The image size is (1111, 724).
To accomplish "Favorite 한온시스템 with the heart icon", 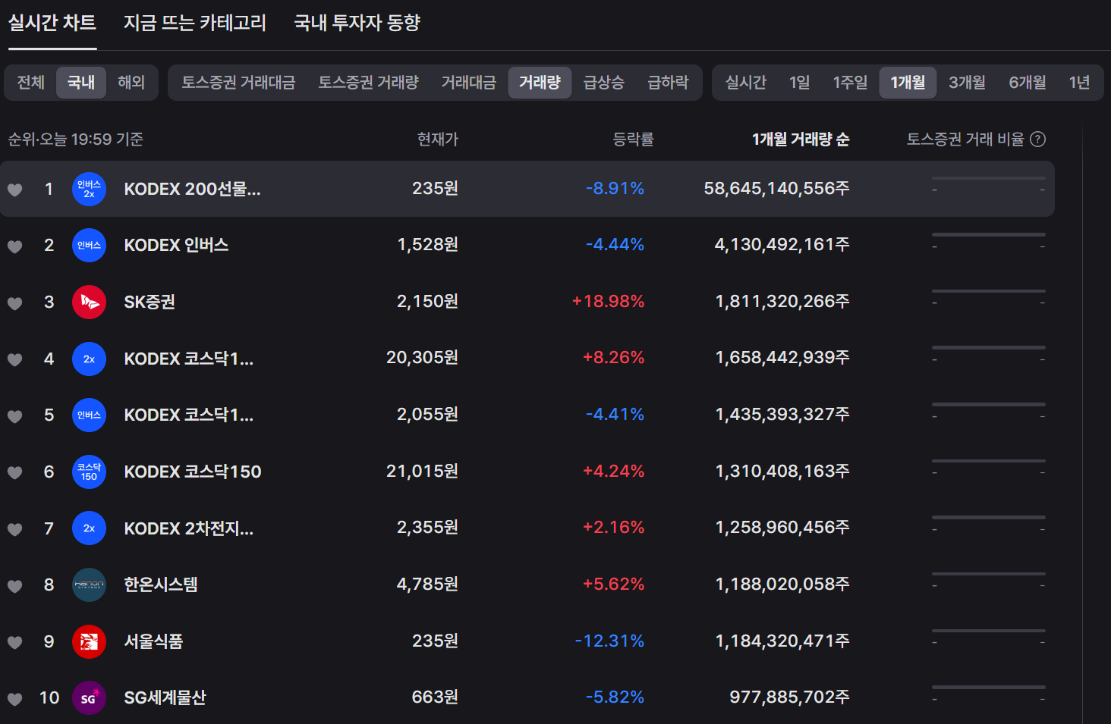I will (14, 586).
